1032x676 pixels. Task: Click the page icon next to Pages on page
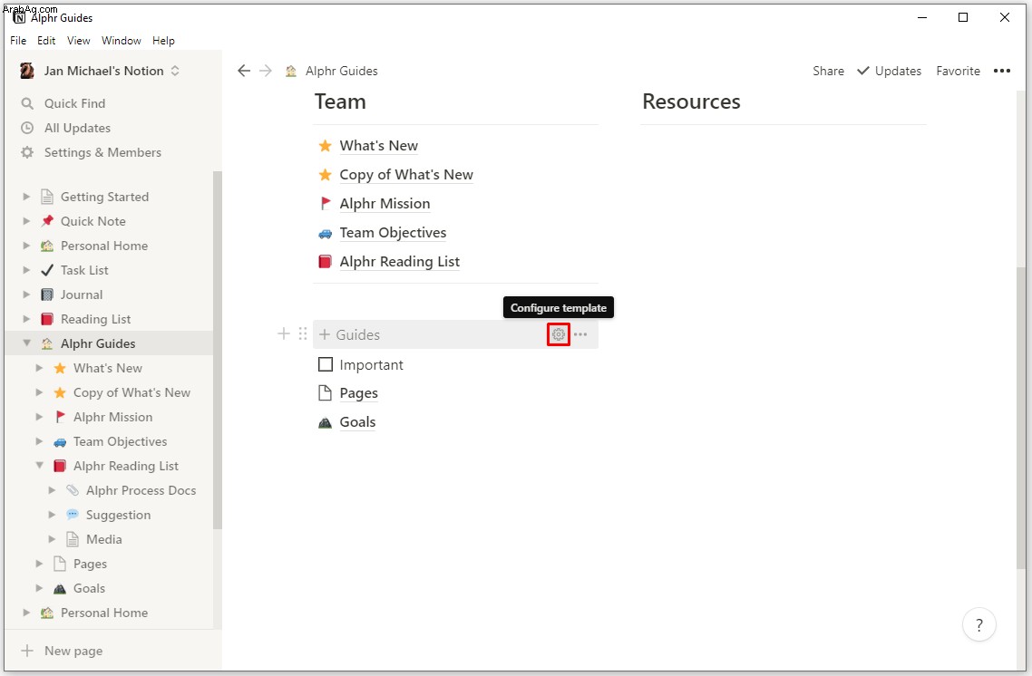[x=326, y=393]
